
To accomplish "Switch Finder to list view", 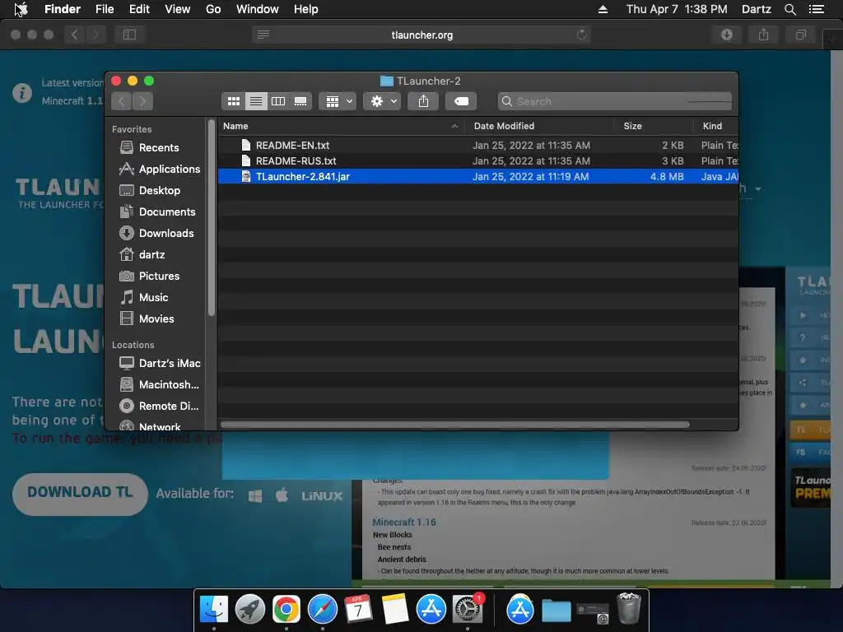I will pyautogui.click(x=256, y=101).
